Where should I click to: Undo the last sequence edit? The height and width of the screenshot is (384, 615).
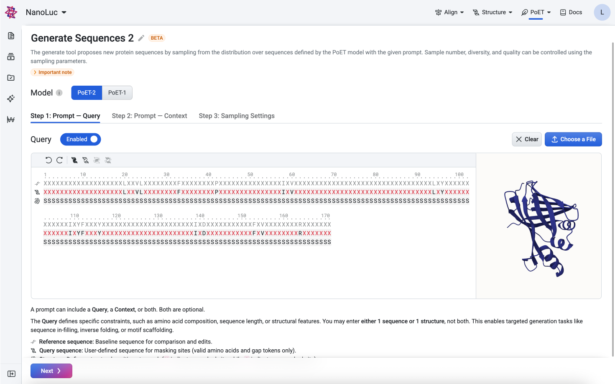(x=48, y=160)
